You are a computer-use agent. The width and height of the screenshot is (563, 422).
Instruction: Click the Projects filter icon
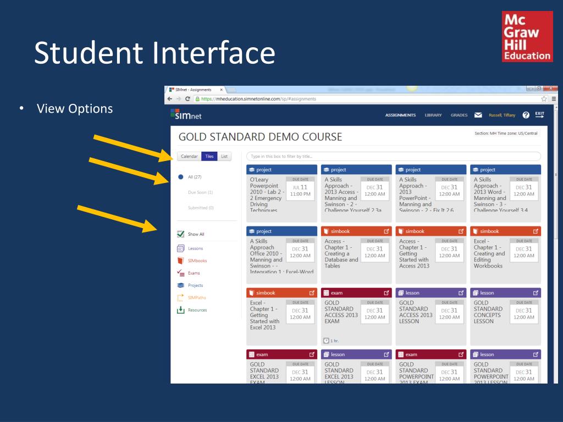(180, 285)
